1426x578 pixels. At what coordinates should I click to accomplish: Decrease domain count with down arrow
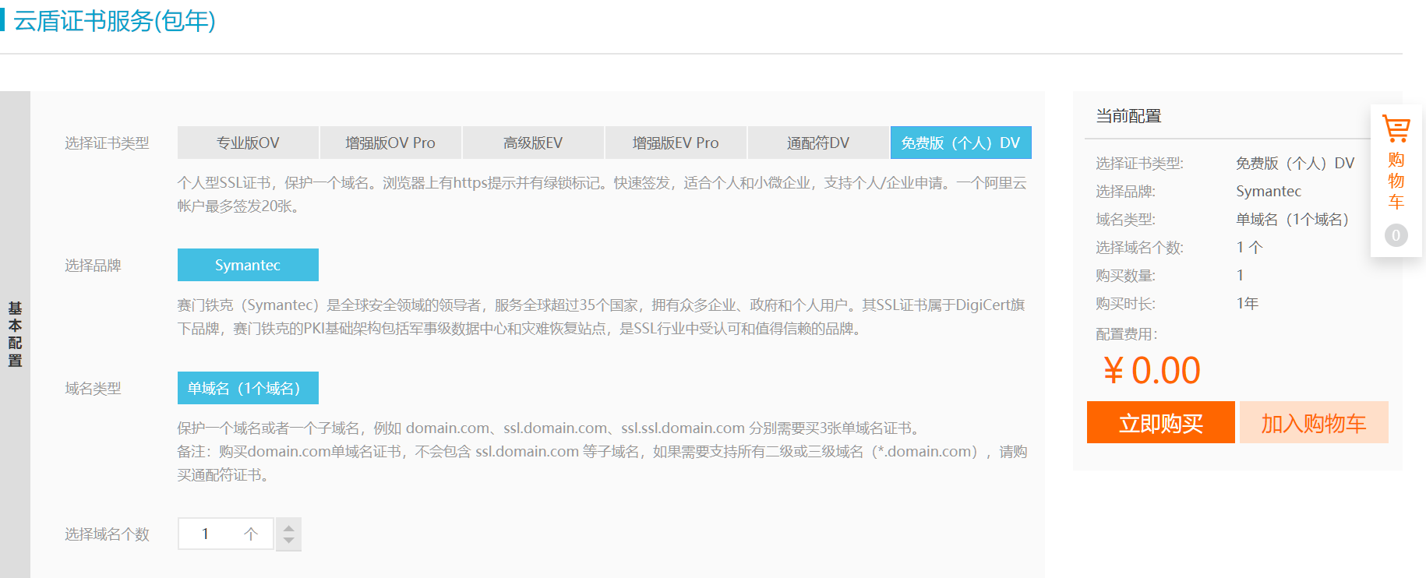(289, 541)
